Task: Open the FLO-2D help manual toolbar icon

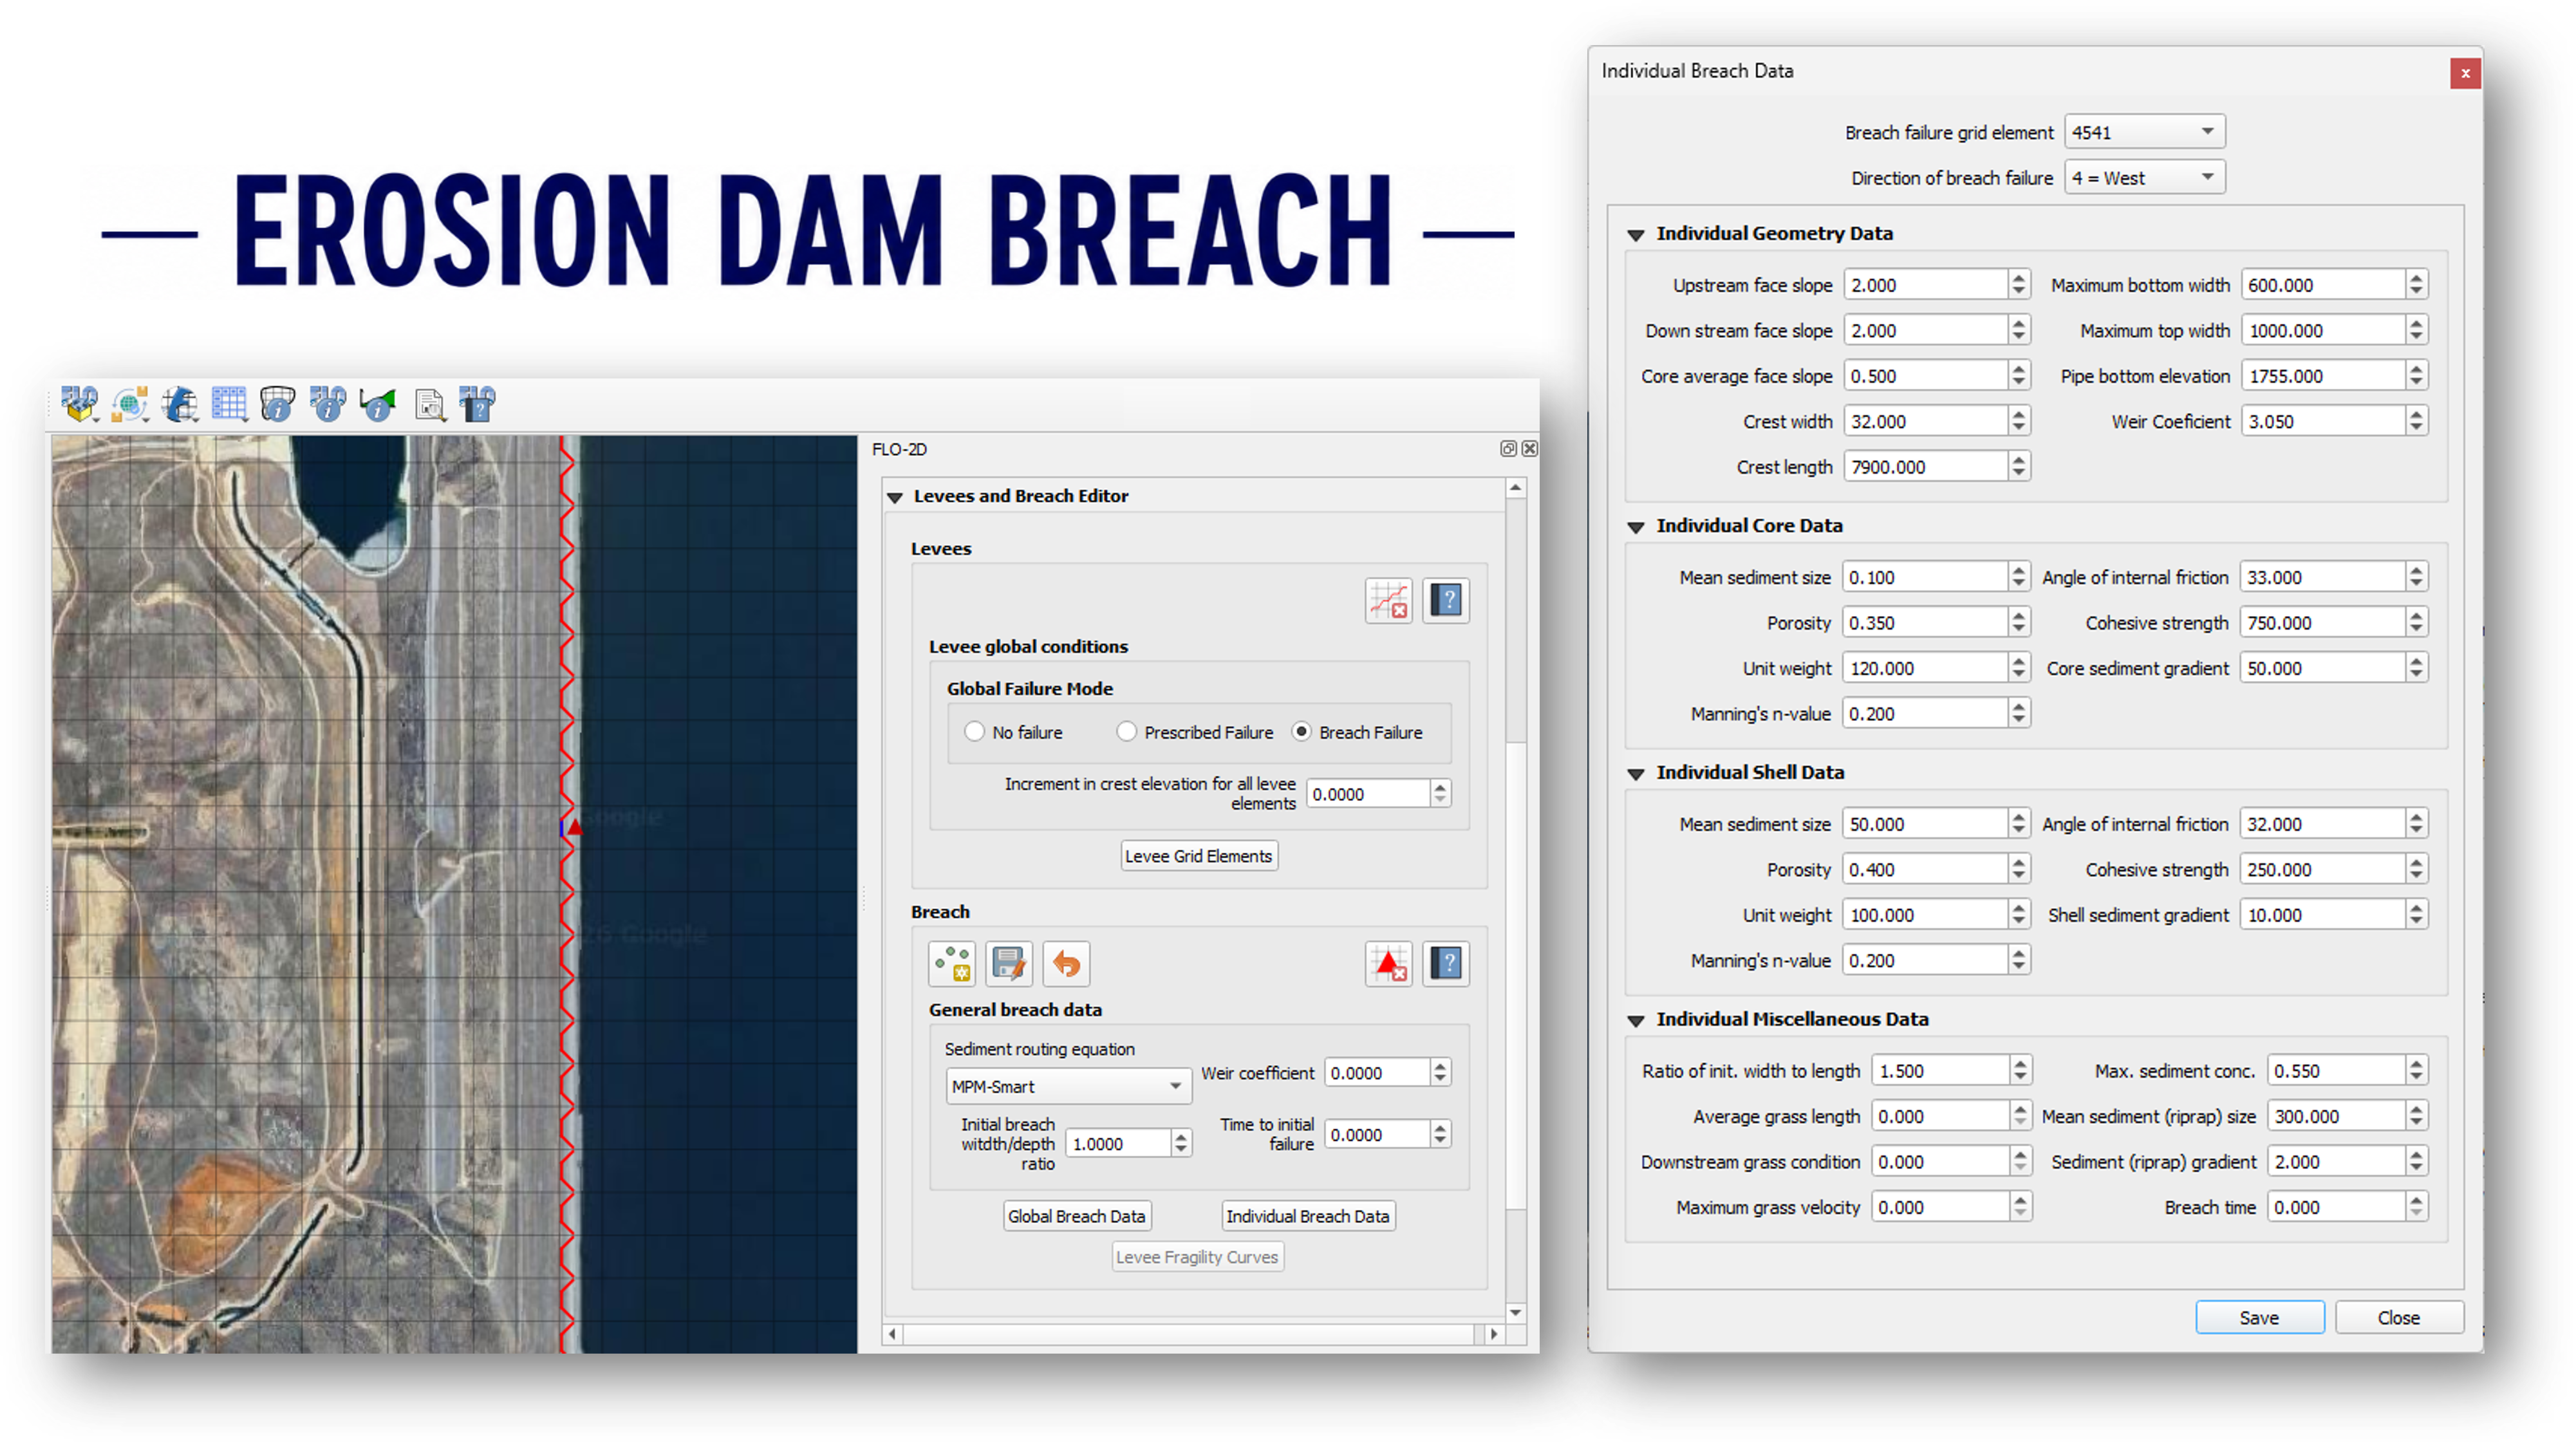Action: point(478,404)
